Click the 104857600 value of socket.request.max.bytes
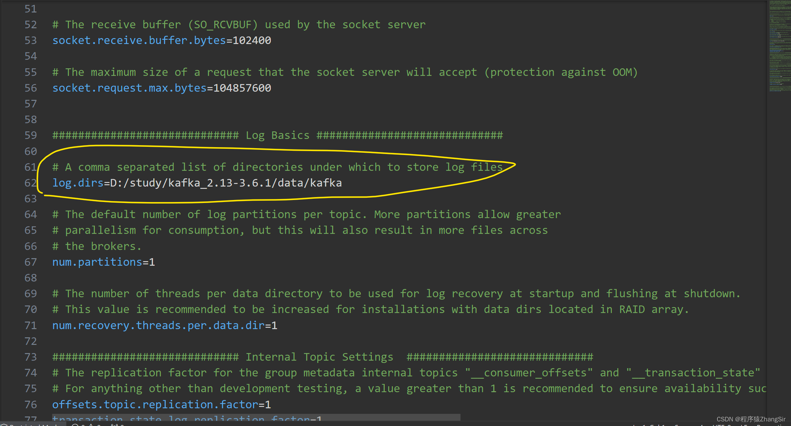This screenshot has width=791, height=426. [x=242, y=88]
